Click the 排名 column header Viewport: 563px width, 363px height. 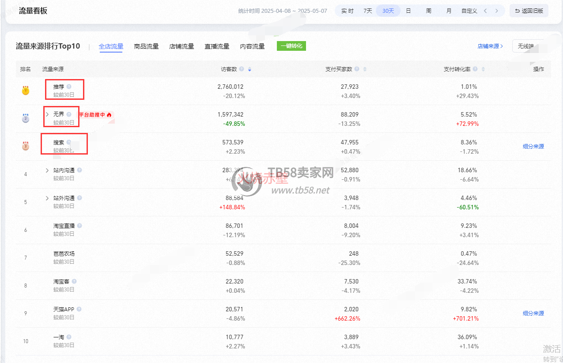(26, 69)
